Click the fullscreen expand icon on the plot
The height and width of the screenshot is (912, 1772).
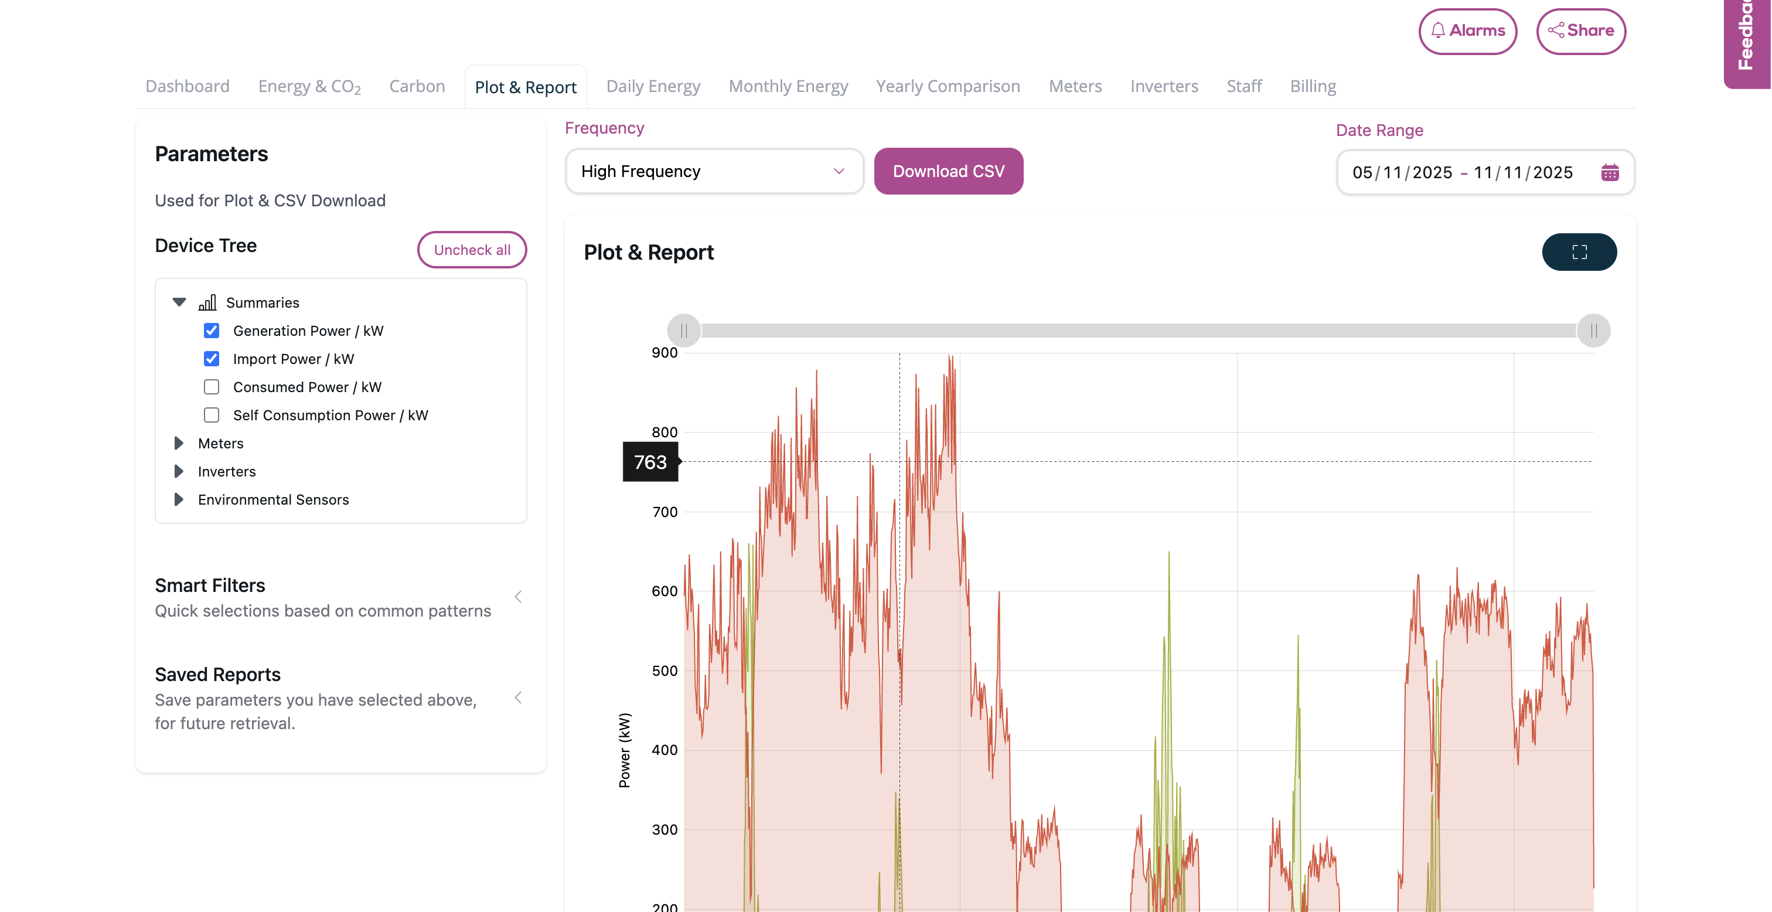point(1579,252)
